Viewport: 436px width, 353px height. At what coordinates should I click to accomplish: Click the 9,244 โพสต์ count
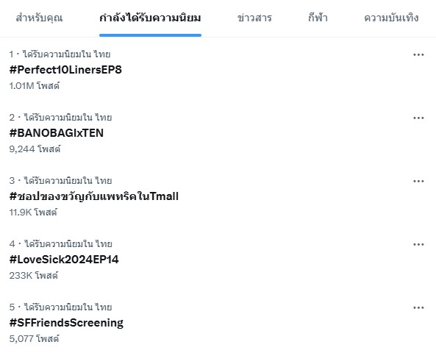(x=35, y=149)
